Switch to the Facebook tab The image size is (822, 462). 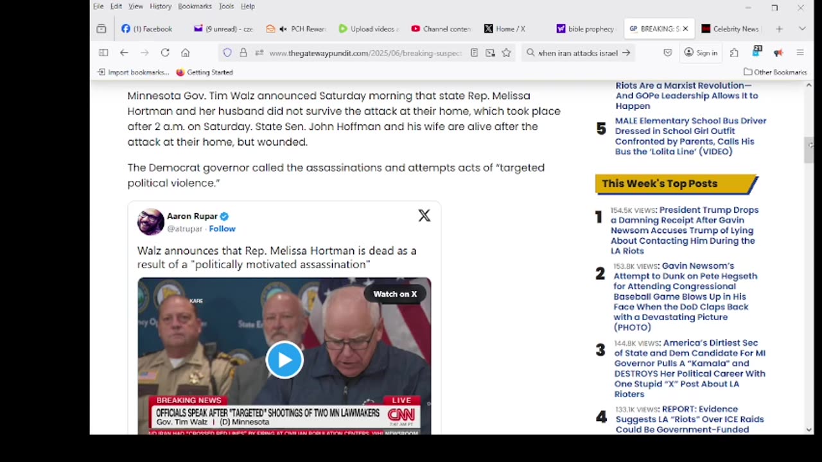[148, 29]
